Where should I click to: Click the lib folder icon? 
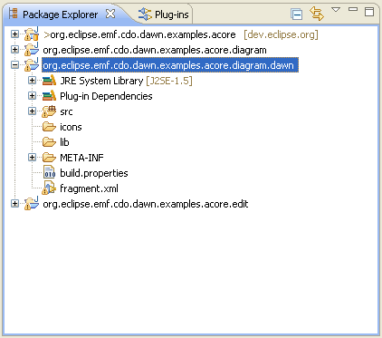click(x=49, y=142)
